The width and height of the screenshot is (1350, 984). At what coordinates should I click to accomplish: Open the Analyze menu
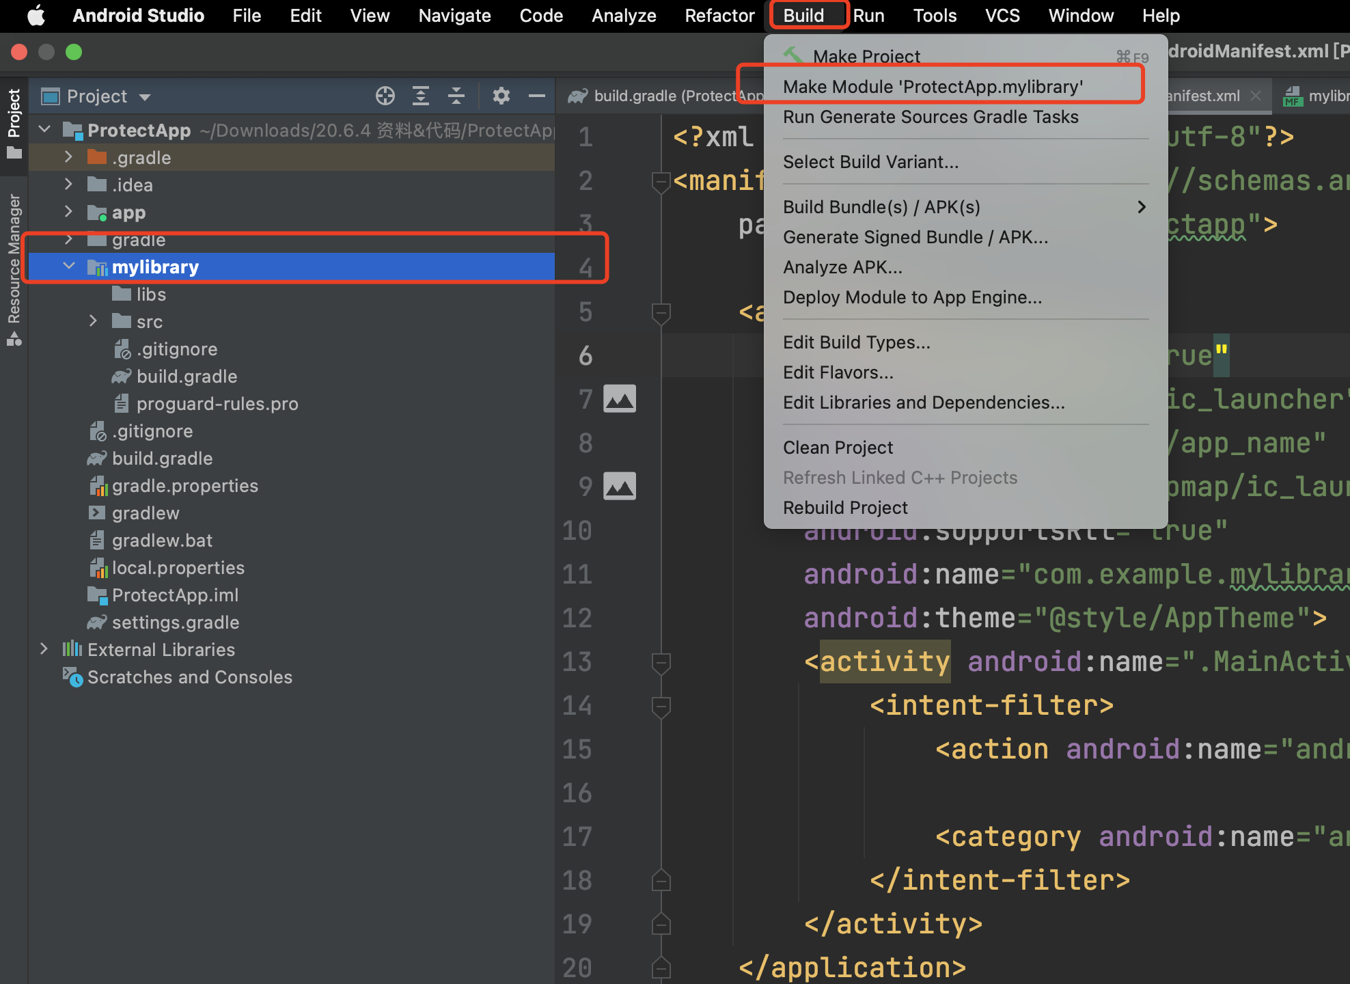coord(624,15)
